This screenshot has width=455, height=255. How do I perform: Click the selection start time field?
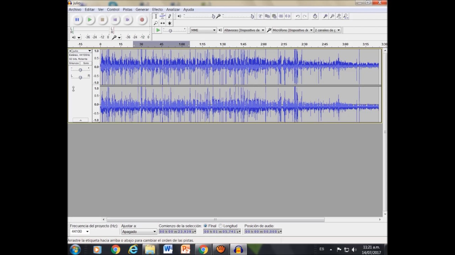click(x=177, y=232)
